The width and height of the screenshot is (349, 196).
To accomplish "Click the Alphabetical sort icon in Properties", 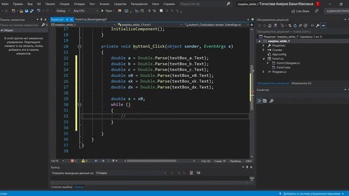I will [265, 101].
